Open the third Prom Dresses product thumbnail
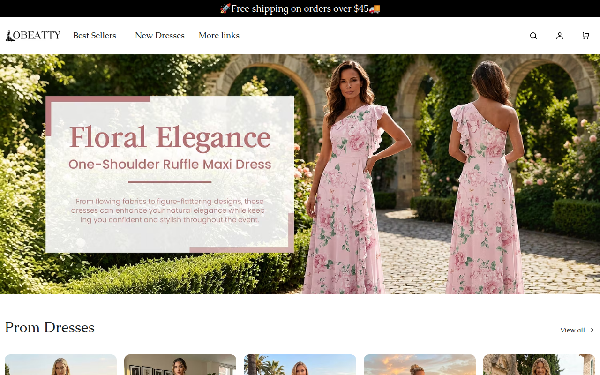 coord(300,365)
